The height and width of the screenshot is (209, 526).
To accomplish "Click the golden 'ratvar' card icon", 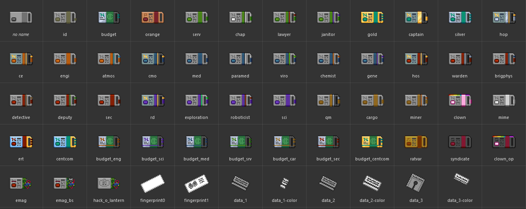I will point(416,142).
